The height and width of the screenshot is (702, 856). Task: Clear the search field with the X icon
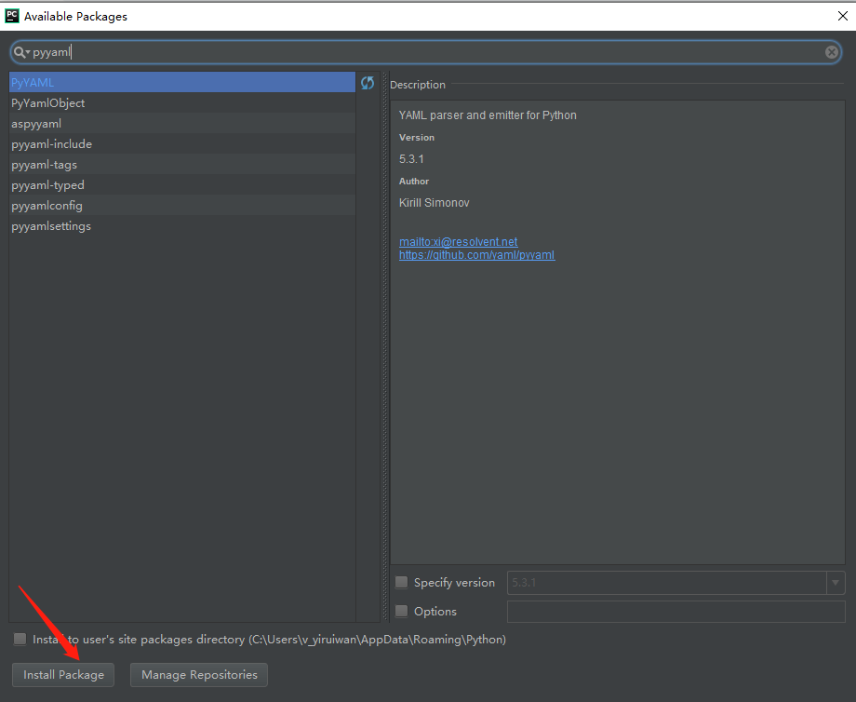tap(832, 52)
